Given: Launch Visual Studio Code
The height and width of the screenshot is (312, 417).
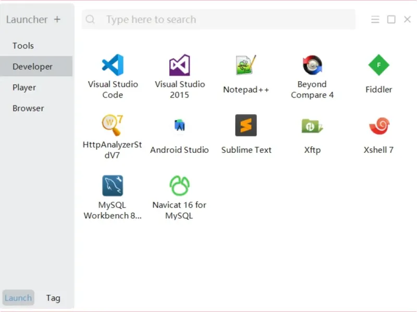Looking at the screenshot, I should (113, 66).
